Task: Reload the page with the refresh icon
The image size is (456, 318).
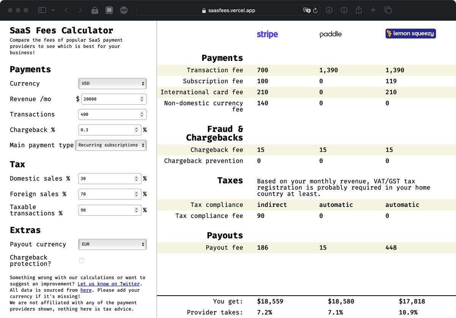Action: coord(315,10)
